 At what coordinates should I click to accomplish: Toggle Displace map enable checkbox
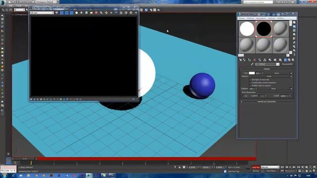click(x=291, y=89)
